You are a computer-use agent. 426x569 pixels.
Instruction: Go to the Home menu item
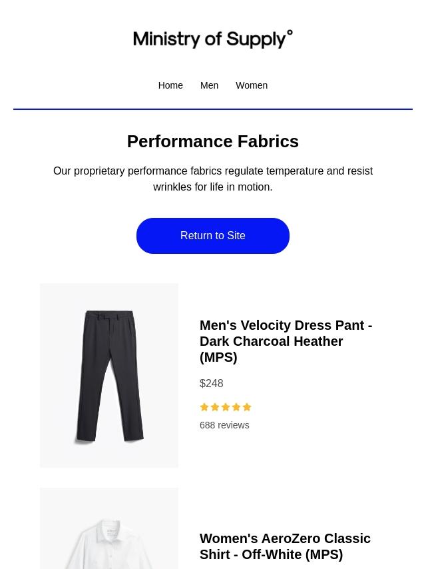click(x=170, y=85)
